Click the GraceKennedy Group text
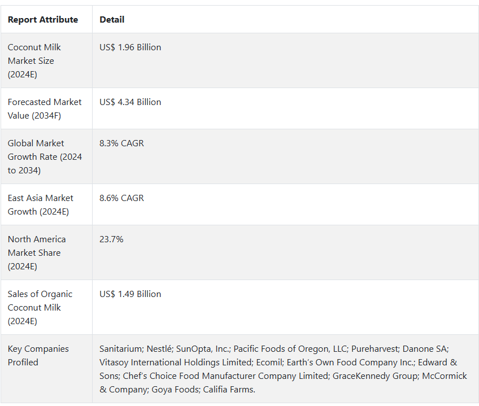The image size is (479, 406). (375, 376)
